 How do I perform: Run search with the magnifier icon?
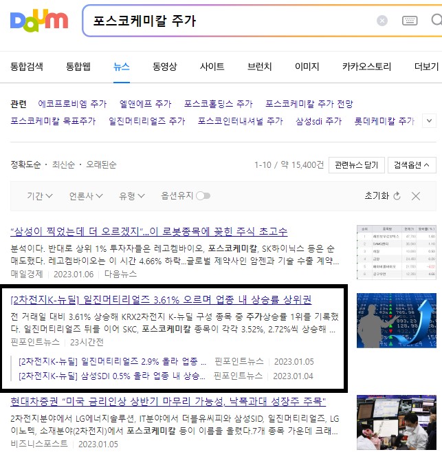point(437,20)
